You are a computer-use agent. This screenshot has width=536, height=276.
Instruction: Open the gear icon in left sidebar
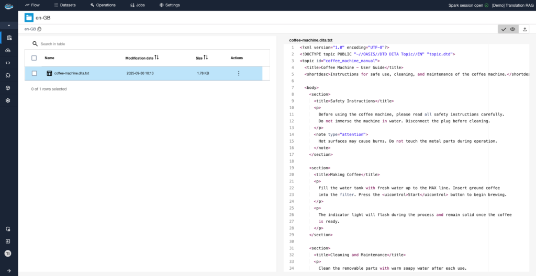point(8,100)
